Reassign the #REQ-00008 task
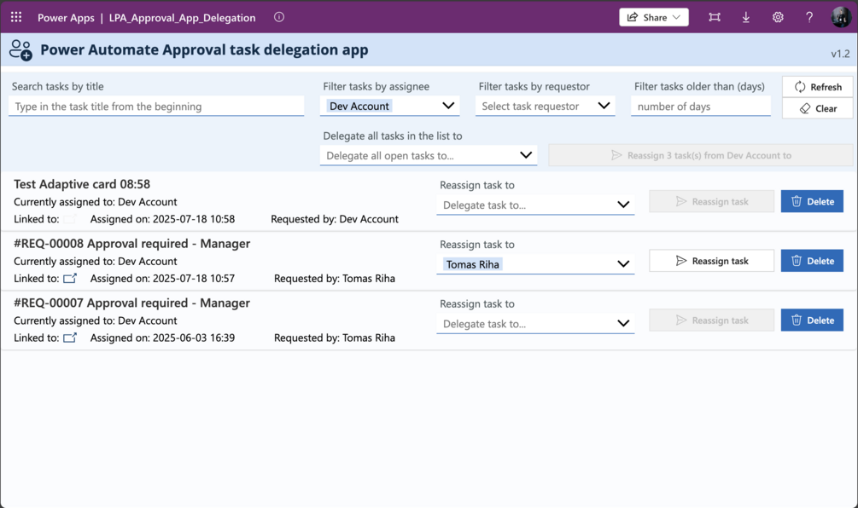 pos(711,261)
